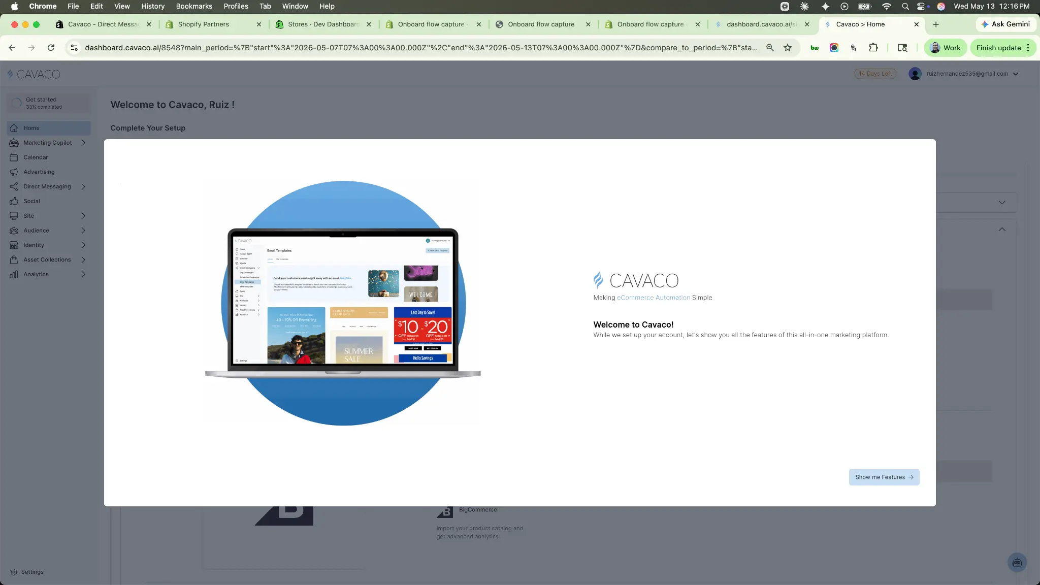1040x585 pixels.
Task: Open a new tab with the plus icon
Action: point(936,24)
